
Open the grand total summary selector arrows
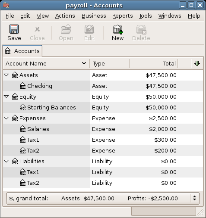[194, 198]
